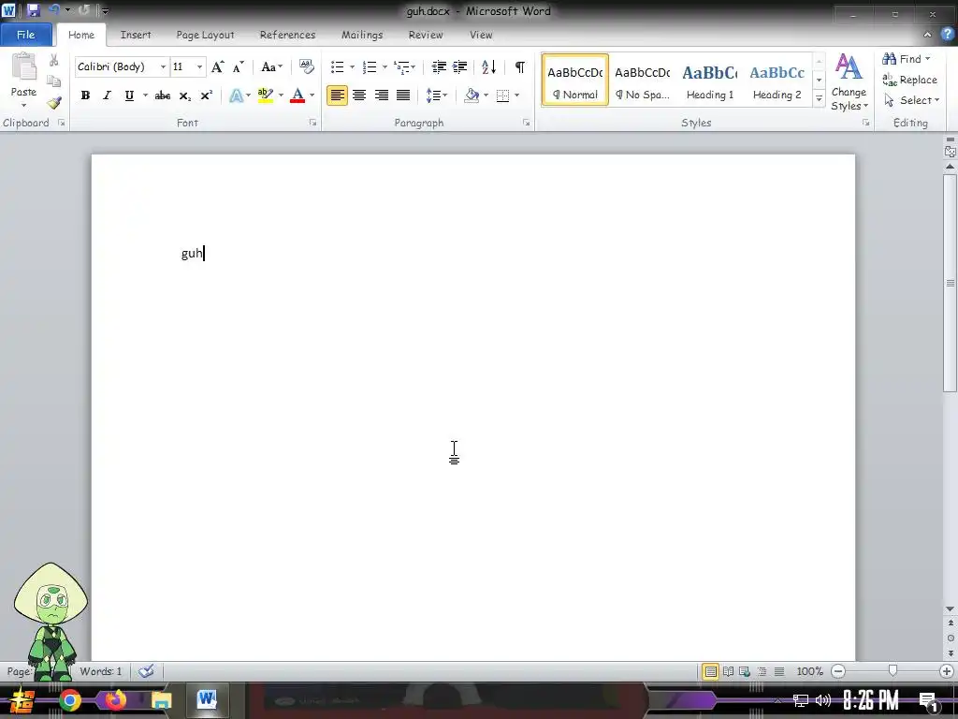
Task: Expand the Styles gallery More arrow
Action: coord(820,99)
